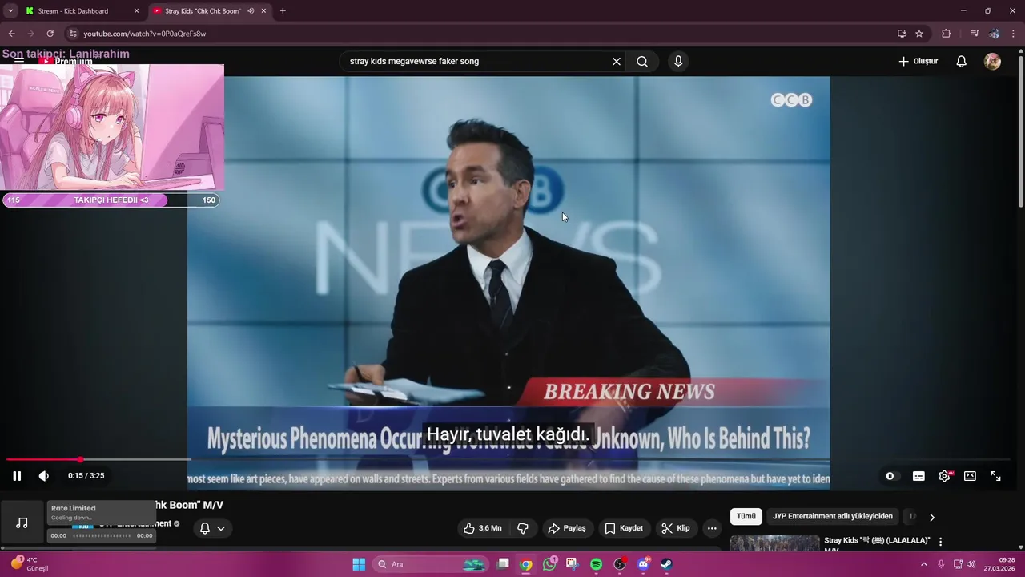Open Discord from the taskbar

click(643, 564)
